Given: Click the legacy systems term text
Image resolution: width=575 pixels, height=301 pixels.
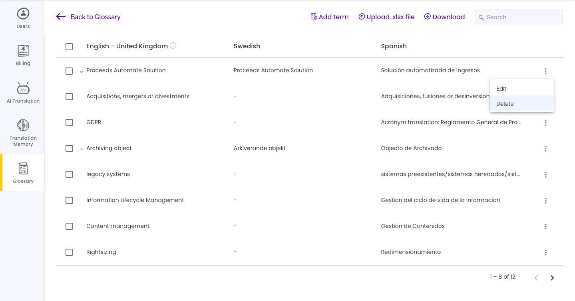Looking at the screenshot, I should (108, 174).
